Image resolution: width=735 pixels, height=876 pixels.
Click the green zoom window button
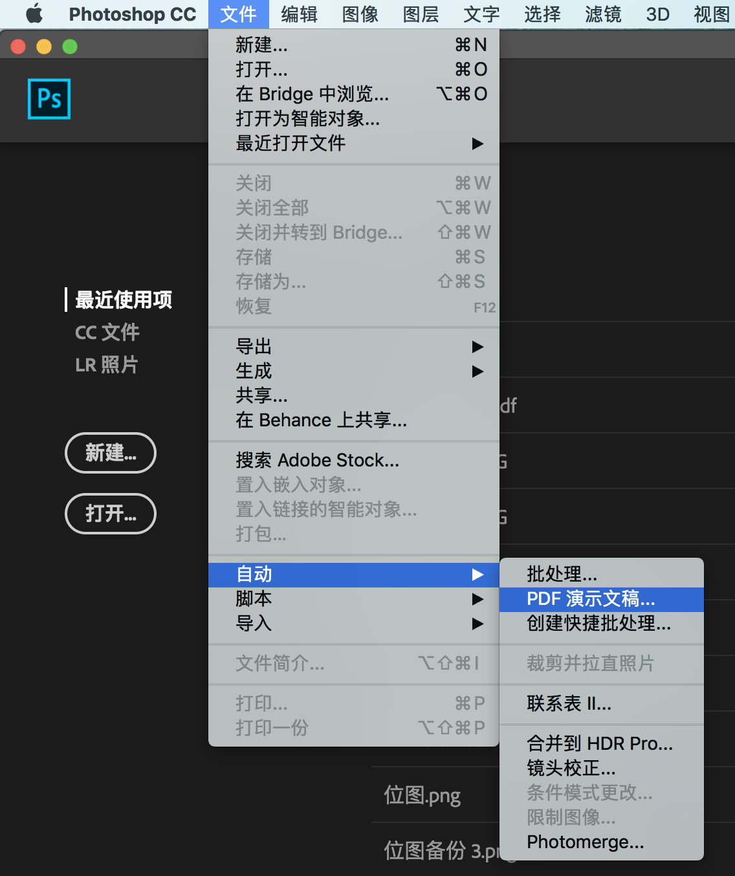point(70,47)
